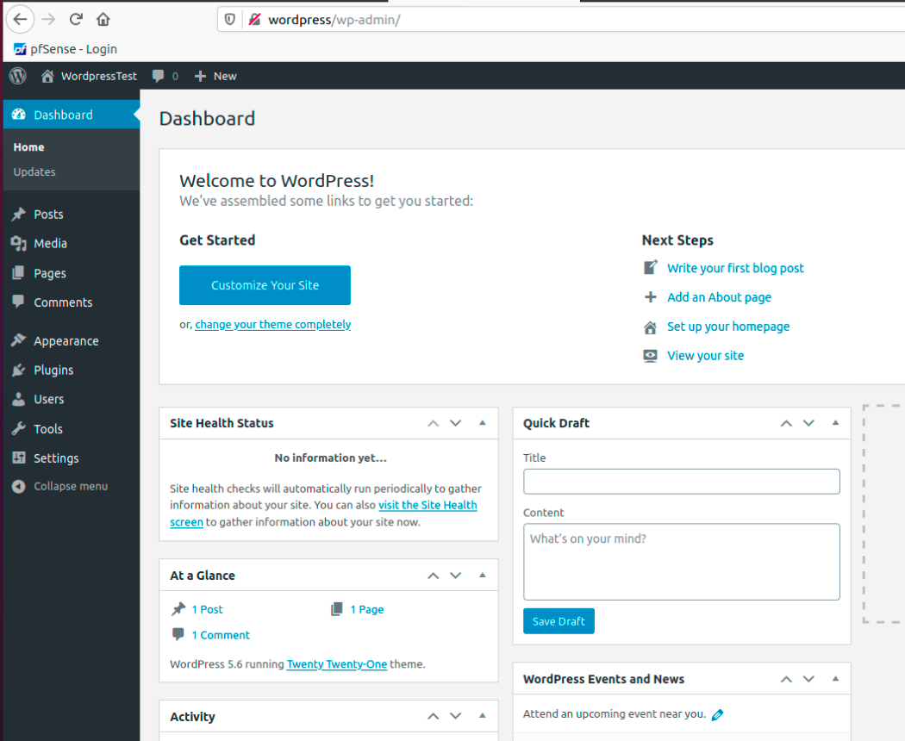Image resolution: width=905 pixels, height=741 pixels.
Task: Move WordPress Events and News panel up
Action: (786, 680)
